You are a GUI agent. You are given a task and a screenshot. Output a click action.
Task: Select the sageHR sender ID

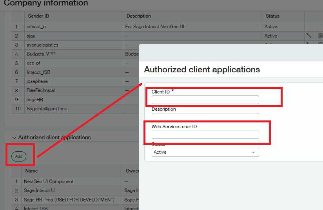coord(74,100)
